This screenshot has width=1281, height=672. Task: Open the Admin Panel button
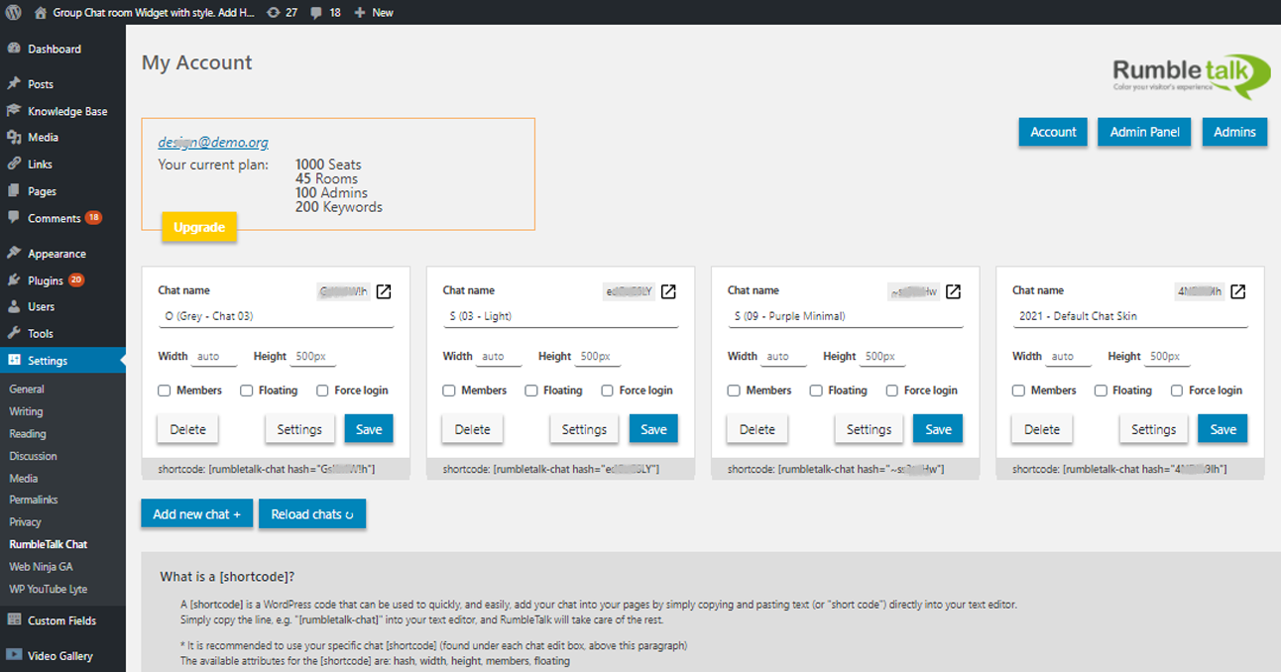click(x=1144, y=132)
